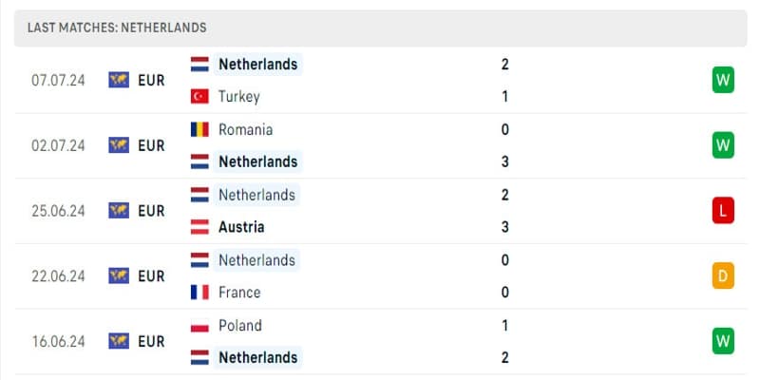Click the EUR competition icon on 16.06.24 row

(x=119, y=341)
